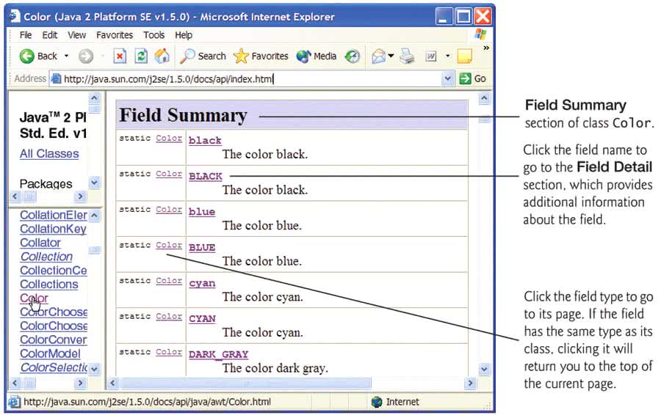Click the IE page icon in title bar

point(15,16)
